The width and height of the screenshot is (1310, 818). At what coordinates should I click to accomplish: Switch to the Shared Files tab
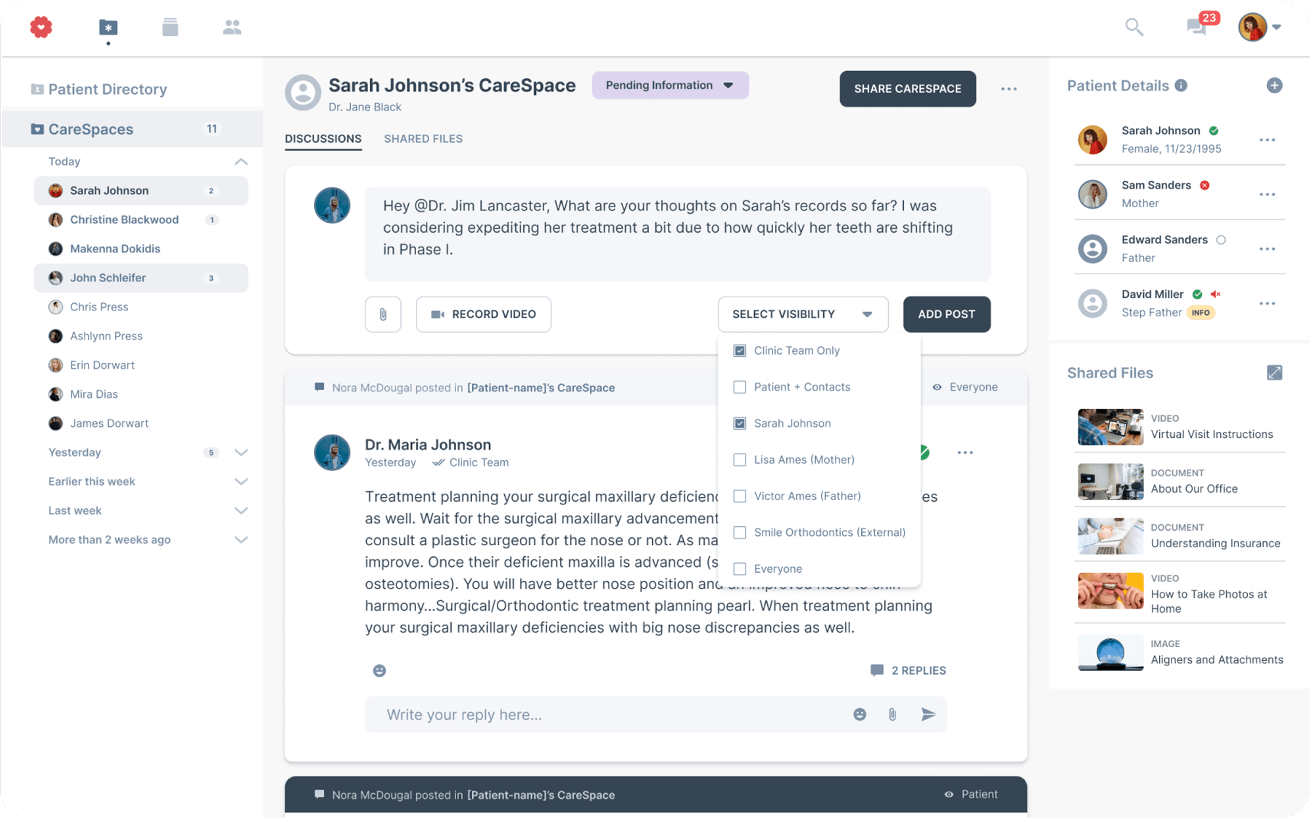pos(423,139)
